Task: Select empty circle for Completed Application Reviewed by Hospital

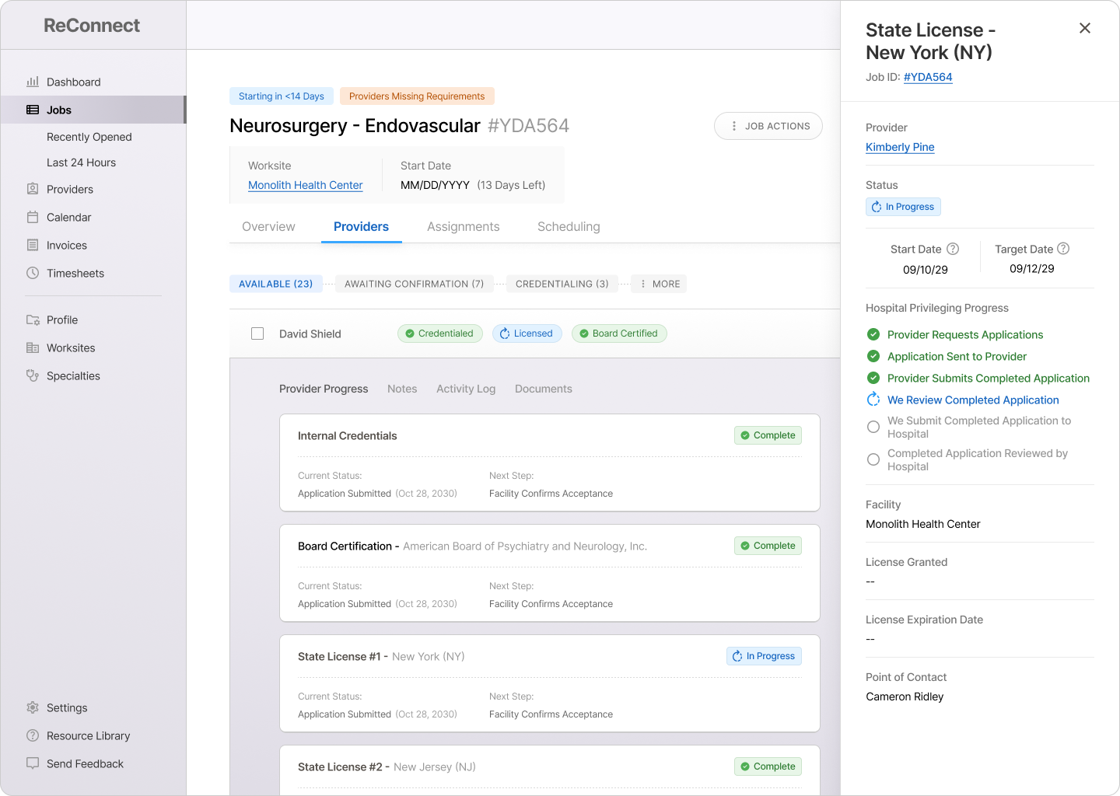Action: [873, 459]
